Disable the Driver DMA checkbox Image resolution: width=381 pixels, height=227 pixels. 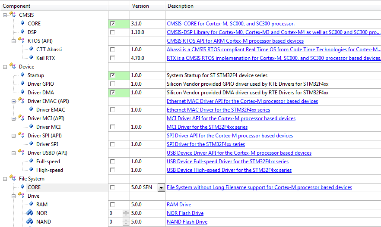click(x=113, y=93)
